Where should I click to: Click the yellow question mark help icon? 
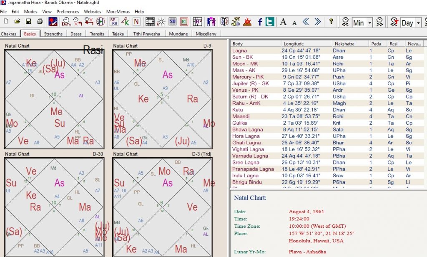(x=331, y=21)
